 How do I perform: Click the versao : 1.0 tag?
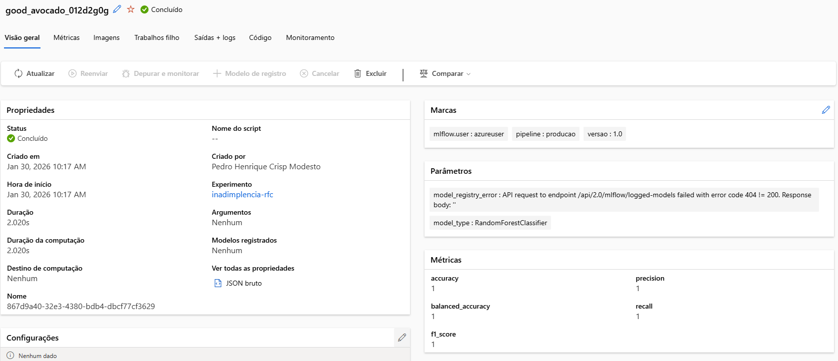(x=604, y=134)
